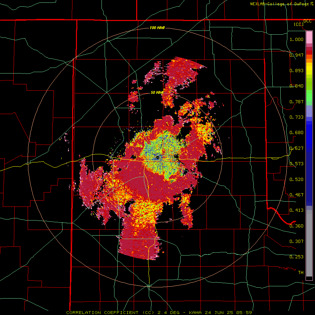Screen dimensions: 315x315
Task: Click the 0.840 scale value
Action: pos(296,86)
